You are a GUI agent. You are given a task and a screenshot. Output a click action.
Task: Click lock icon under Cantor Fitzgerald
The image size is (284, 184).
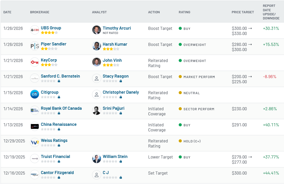click(x=59, y=177)
